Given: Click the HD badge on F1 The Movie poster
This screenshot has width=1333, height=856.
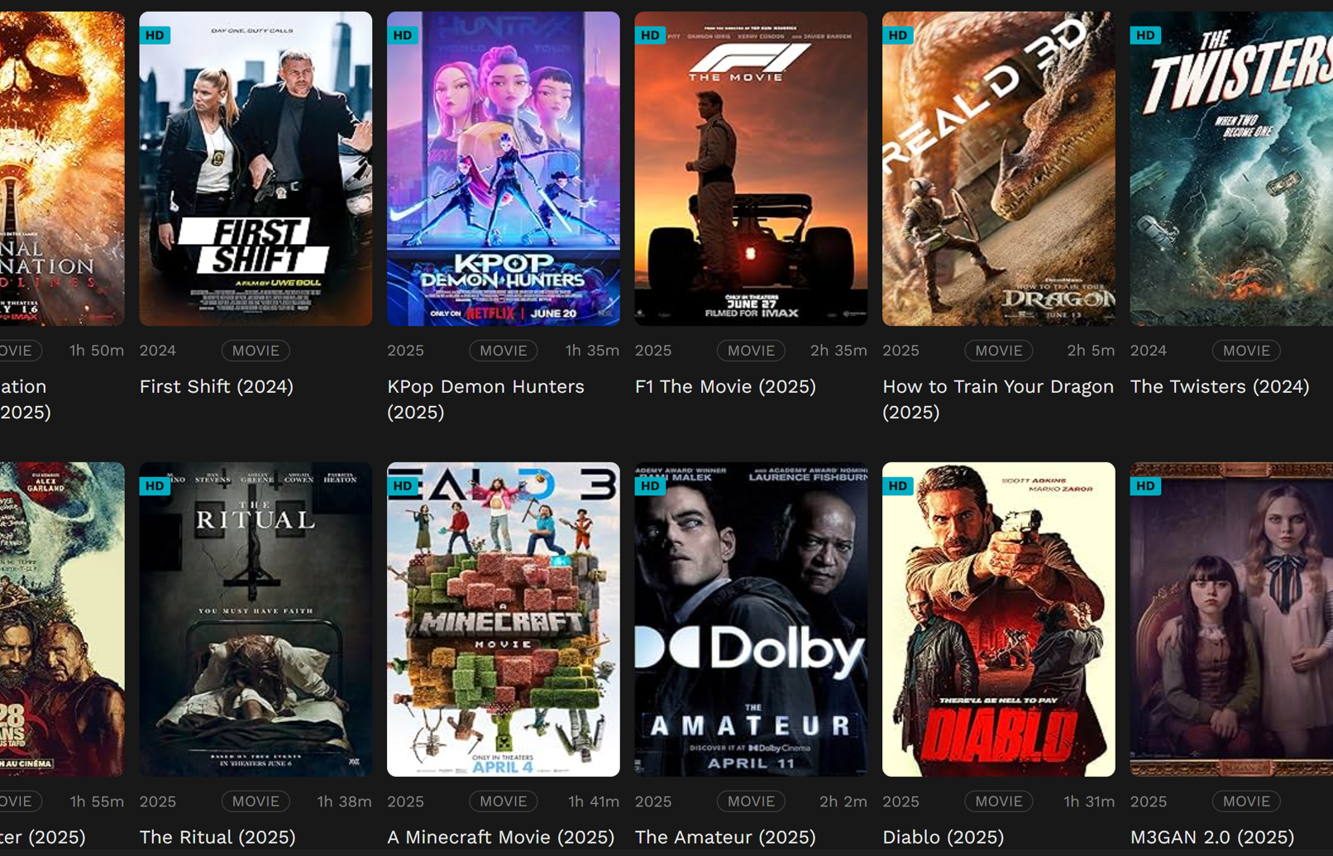Looking at the screenshot, I should click(x=650, y=35).
